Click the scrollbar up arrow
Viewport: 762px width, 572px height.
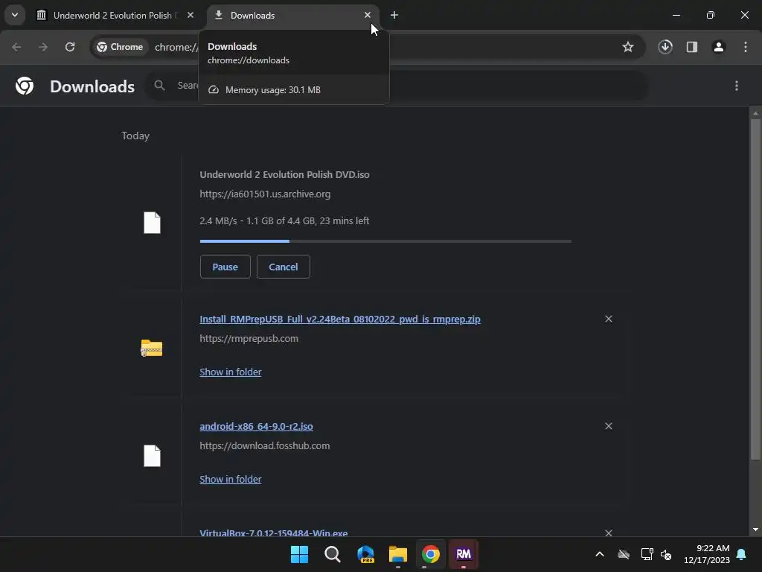[755, 113]
